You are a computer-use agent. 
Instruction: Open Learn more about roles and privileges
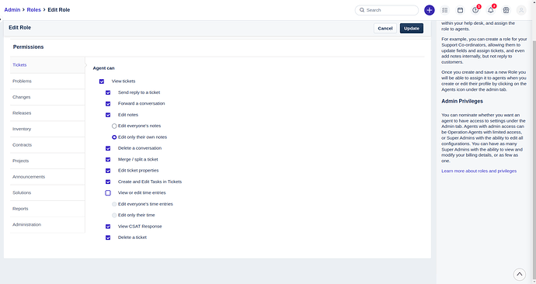(x=479, y=171)
